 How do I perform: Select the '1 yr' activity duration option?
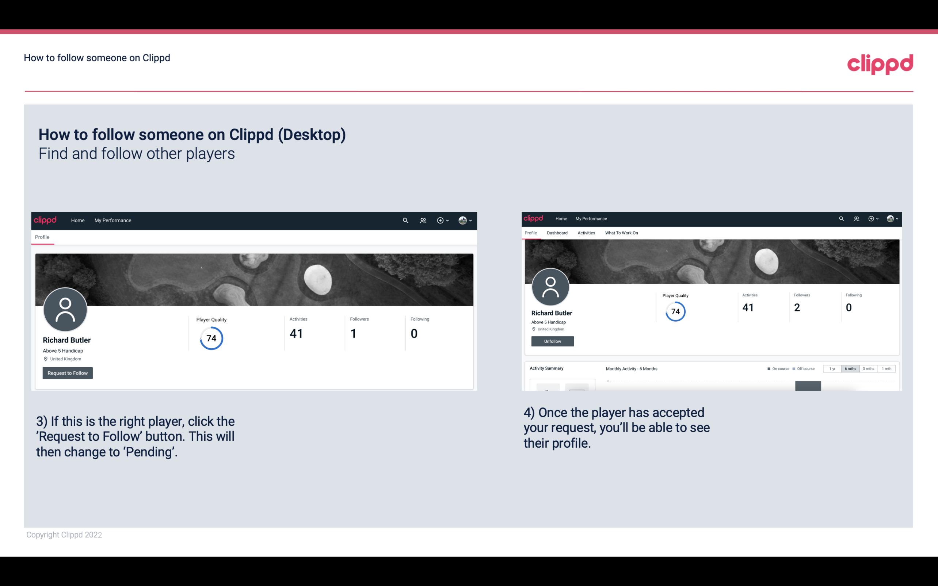coord(833,369)
